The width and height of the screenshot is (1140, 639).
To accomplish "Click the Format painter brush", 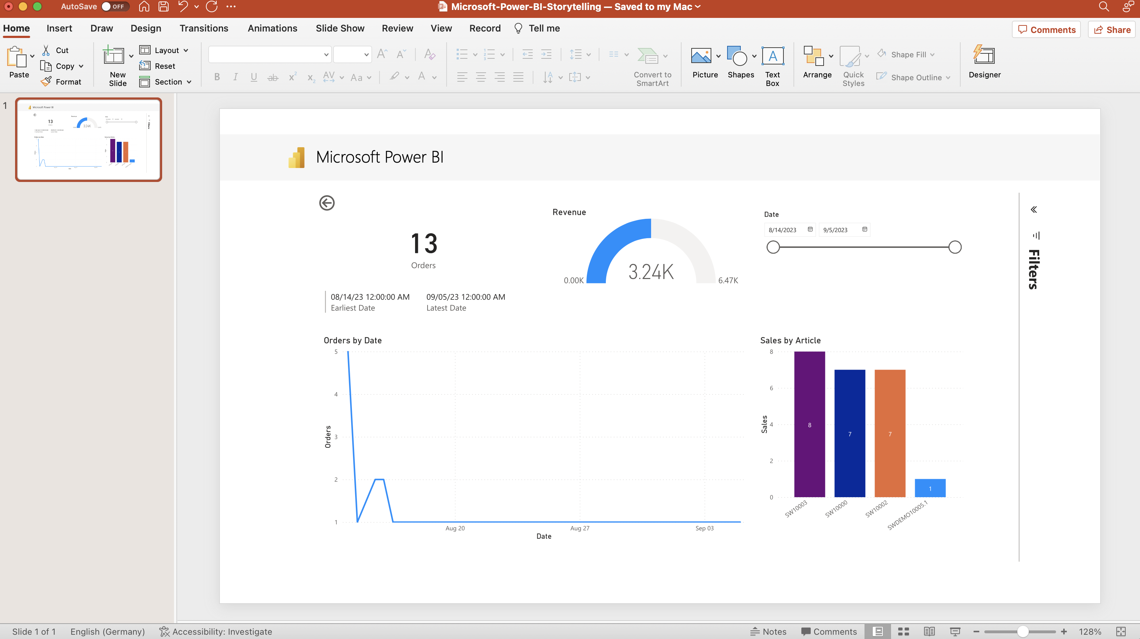I will click(46, 82).
